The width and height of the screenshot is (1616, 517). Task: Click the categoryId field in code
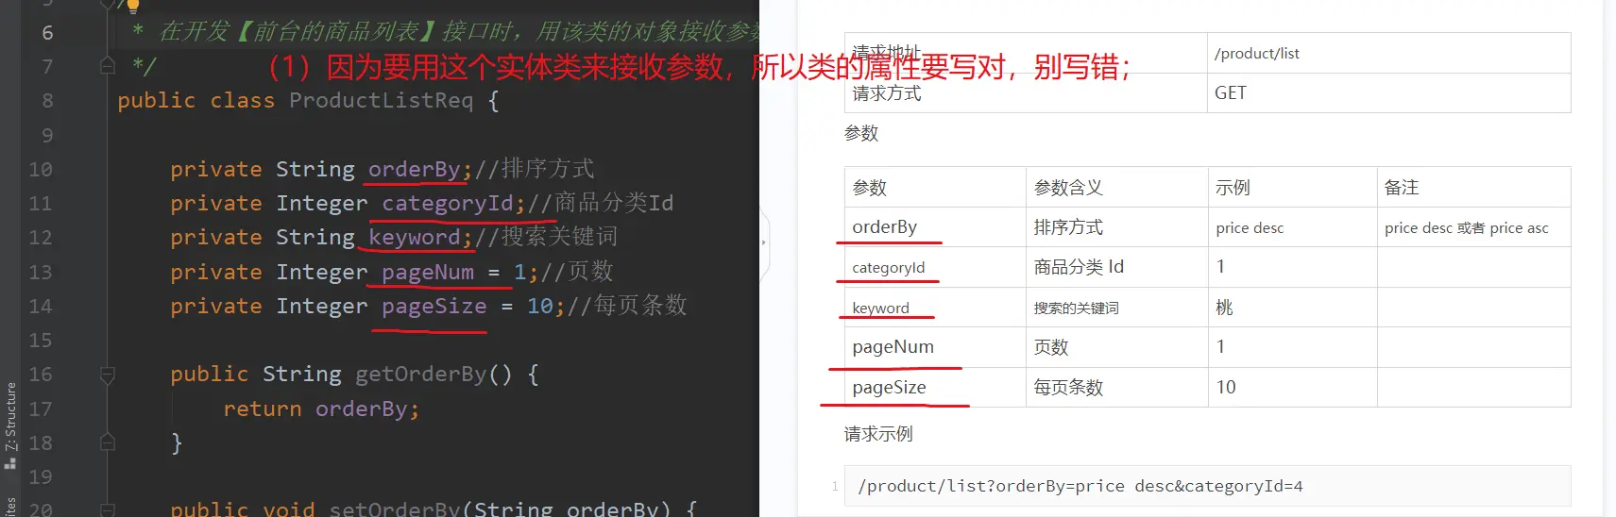[448, 203]
